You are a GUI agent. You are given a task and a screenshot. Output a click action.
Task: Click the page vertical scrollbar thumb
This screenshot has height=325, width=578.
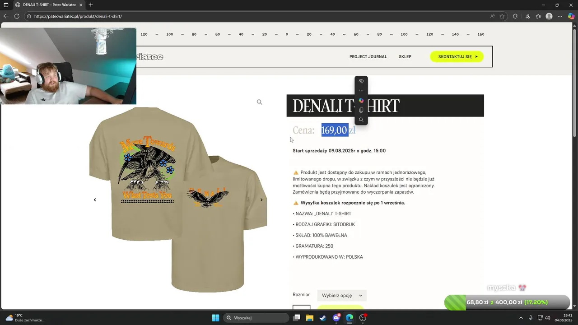[x=575, y=84]
